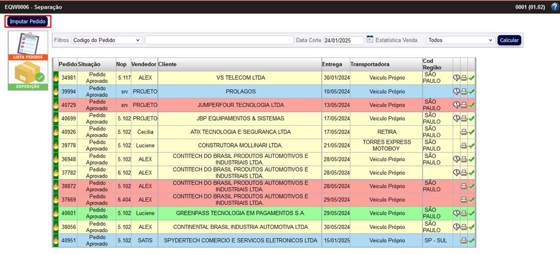Screen dimensions: 560x255
Task: Click comment bubble icon for order 39994
Action: (456, 91)
